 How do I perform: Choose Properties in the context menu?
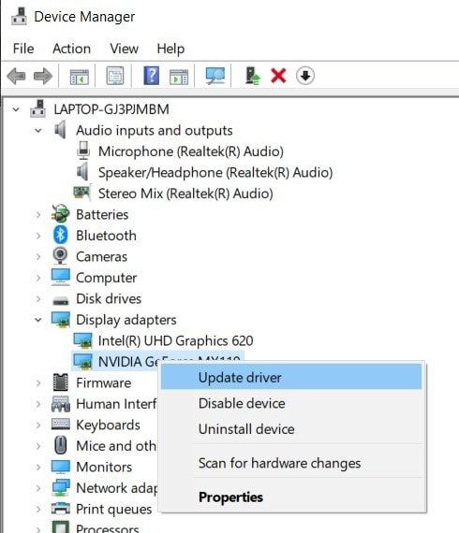click(x=291, y=497)
